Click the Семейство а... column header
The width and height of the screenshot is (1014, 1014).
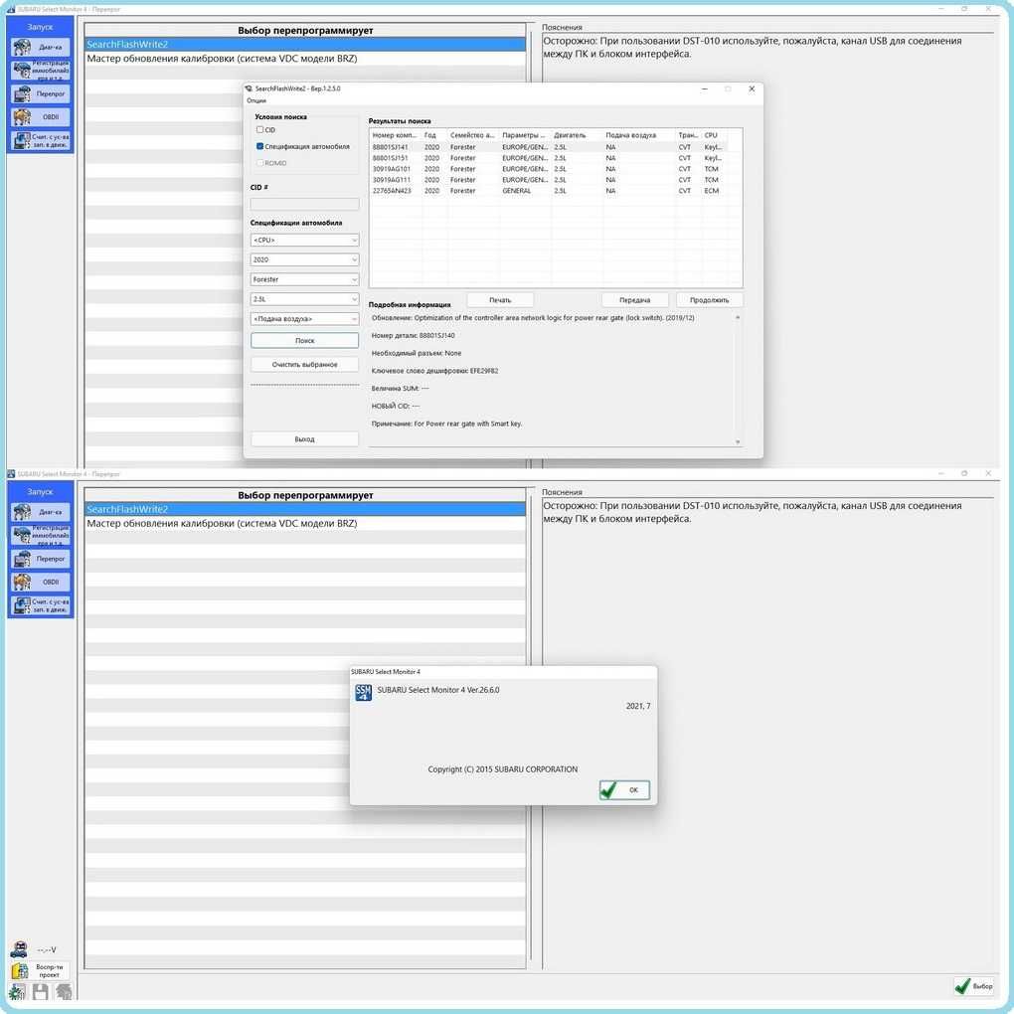pyautogui.click(x=473, y=135)
